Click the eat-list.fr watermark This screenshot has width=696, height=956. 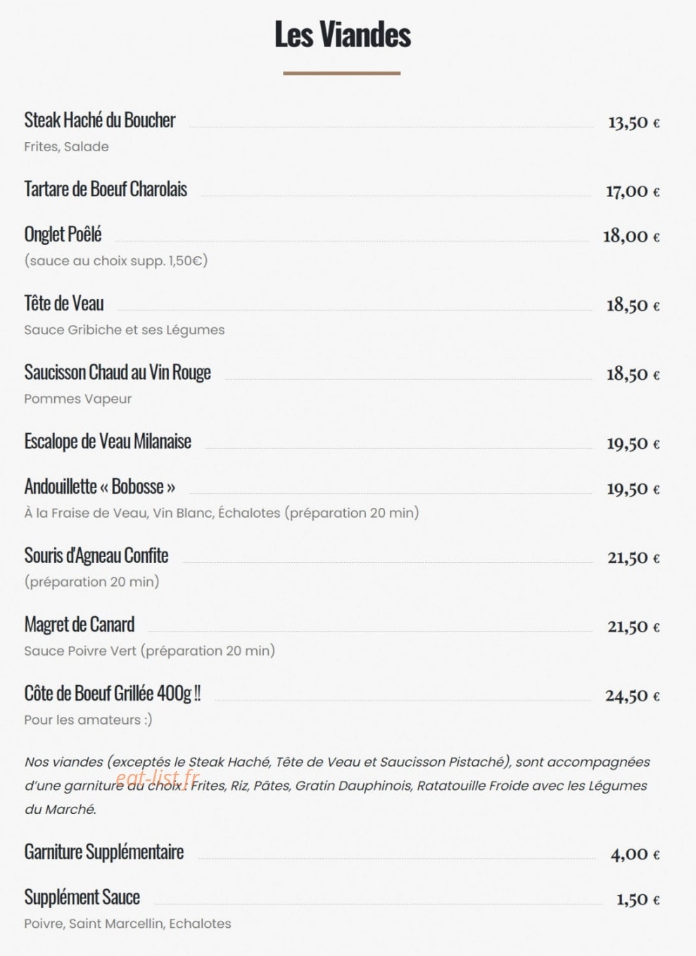coord(158,778)
